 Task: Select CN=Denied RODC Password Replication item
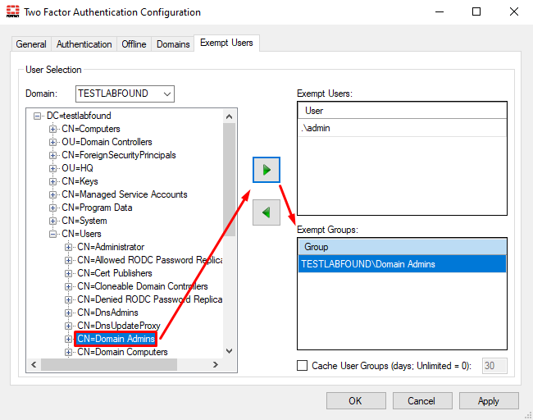click(149, 299)
